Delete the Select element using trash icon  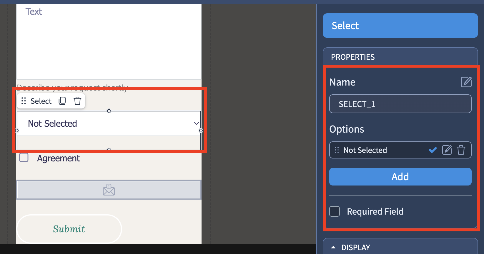tap(77, 101)
